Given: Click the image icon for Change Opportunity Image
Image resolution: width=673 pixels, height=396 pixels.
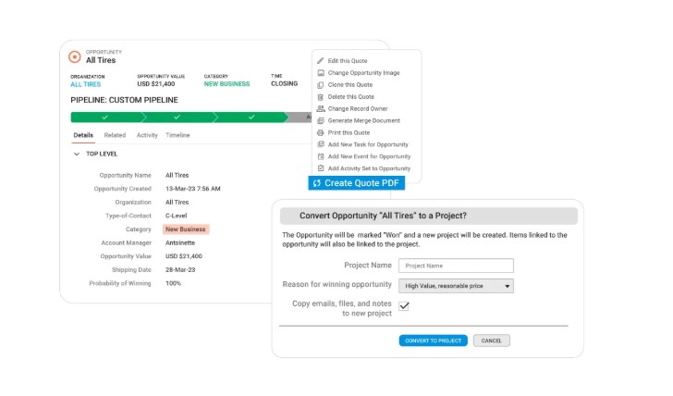Looking at the screenshot, I should (321, 72).
